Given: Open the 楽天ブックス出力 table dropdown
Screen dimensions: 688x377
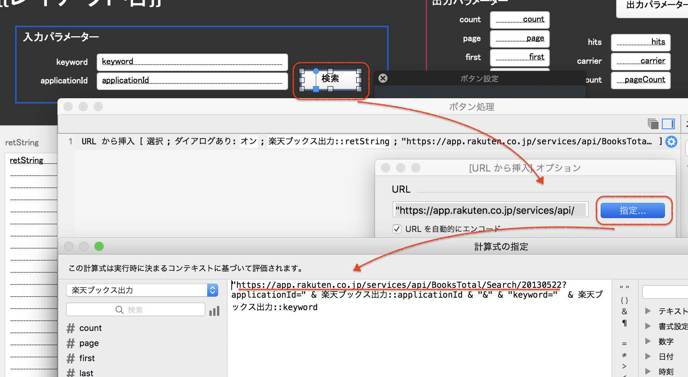Looking at the screenshot, I should point(143,290).
